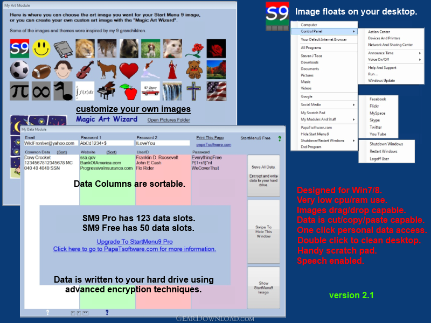The image size is (431, 323).
Task: Launch Windows Update from the submenu
Action: coord(381,80)
